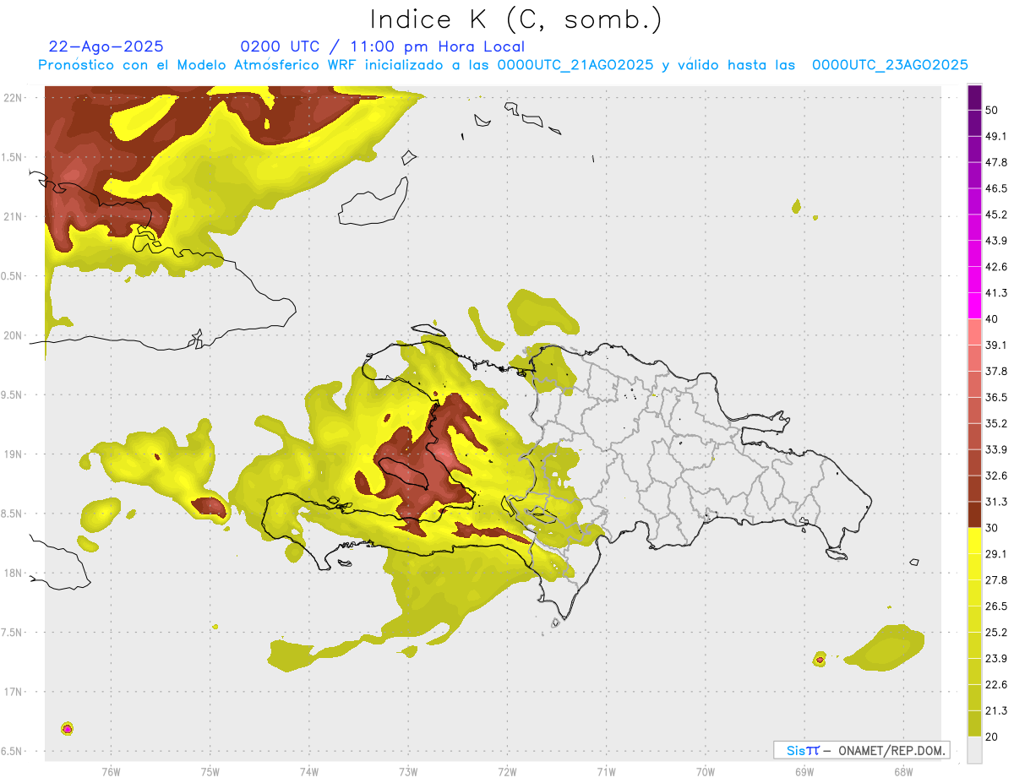The height and width of the screenshot is (783, 1014).
Task: Click the '72W' longitude label
Action: (507, 771)
